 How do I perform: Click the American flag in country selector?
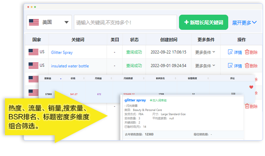coord(34,22)
